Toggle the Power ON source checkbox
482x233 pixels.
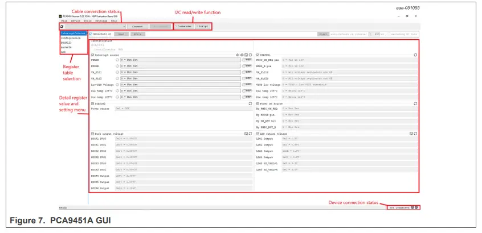click(x=258, y=103)
